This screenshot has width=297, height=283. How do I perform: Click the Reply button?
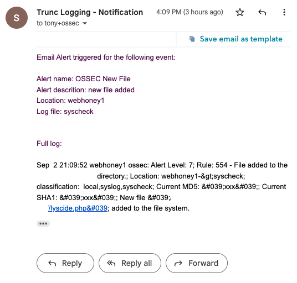65,263
